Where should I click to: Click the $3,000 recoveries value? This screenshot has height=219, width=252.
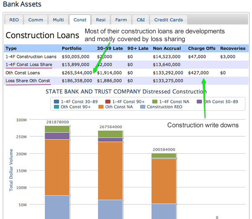tap(228, 57)
